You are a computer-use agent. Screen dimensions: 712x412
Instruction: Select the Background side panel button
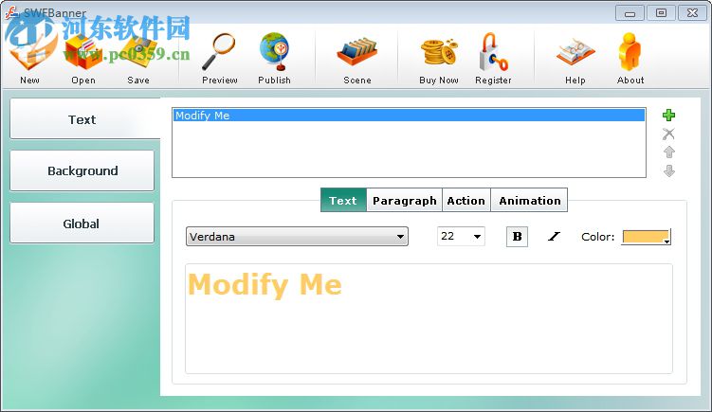click(82, 170)
